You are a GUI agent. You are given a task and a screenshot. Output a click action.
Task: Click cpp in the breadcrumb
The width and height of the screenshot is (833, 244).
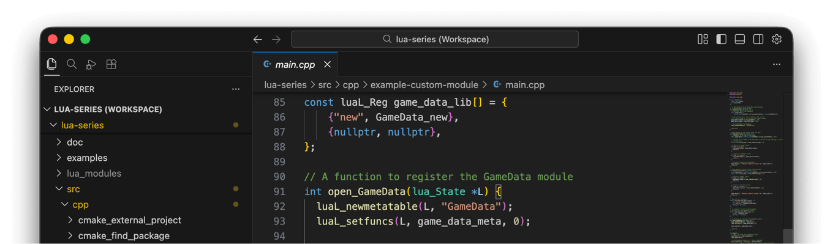click(351, 85)
